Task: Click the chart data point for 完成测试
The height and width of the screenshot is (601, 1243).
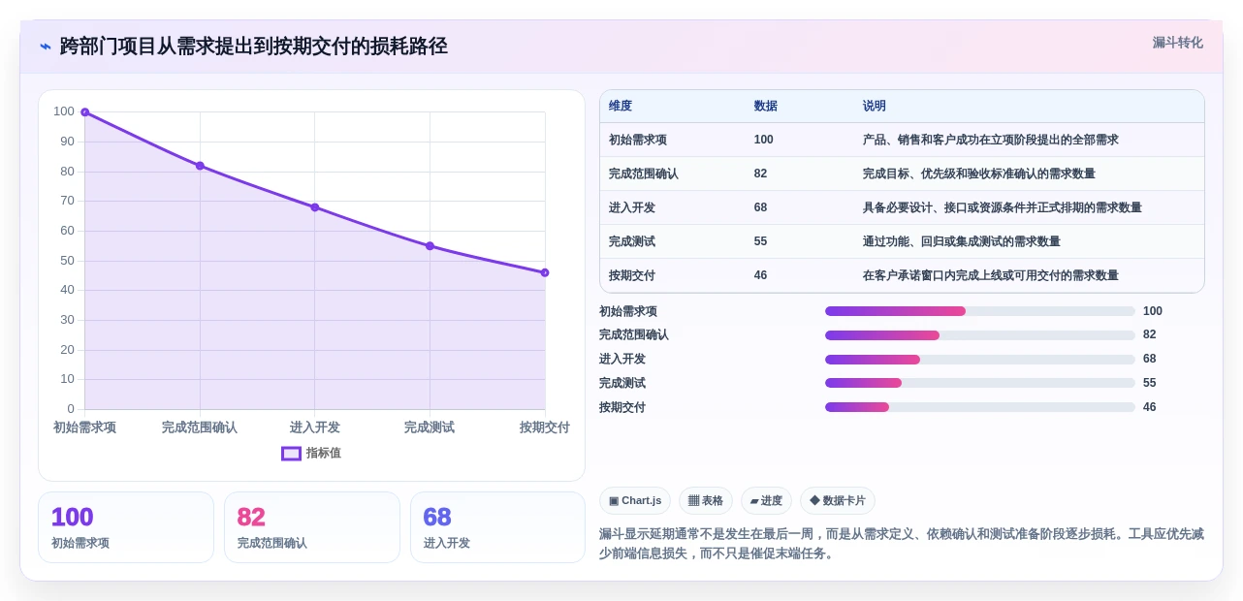Action: tap(430, 246)
